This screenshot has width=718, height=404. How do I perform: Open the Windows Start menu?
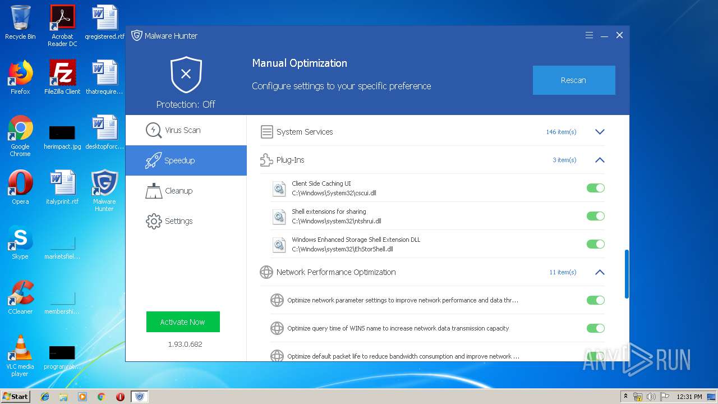coord(16,397)
